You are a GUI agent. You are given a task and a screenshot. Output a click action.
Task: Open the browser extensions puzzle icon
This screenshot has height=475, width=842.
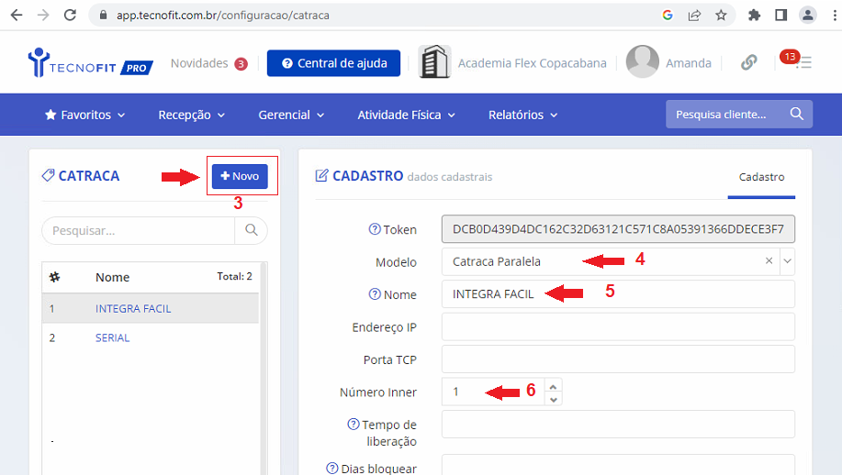tap(755, 15)
